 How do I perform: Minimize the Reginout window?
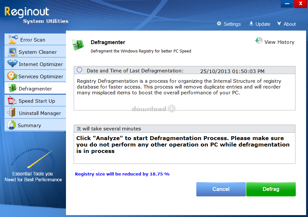(x=287, y=4)
